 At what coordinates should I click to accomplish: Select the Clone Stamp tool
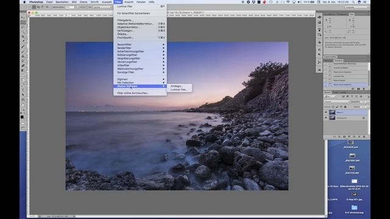click(23, 56)
